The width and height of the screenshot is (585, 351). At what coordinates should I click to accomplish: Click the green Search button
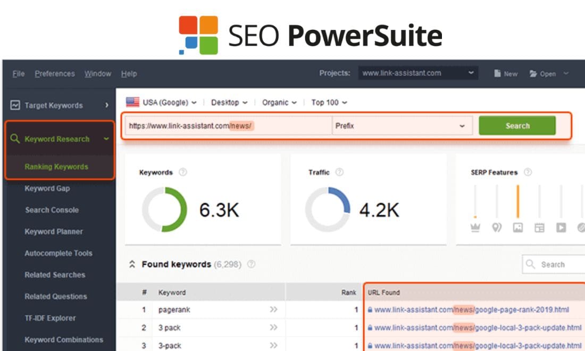517,126
